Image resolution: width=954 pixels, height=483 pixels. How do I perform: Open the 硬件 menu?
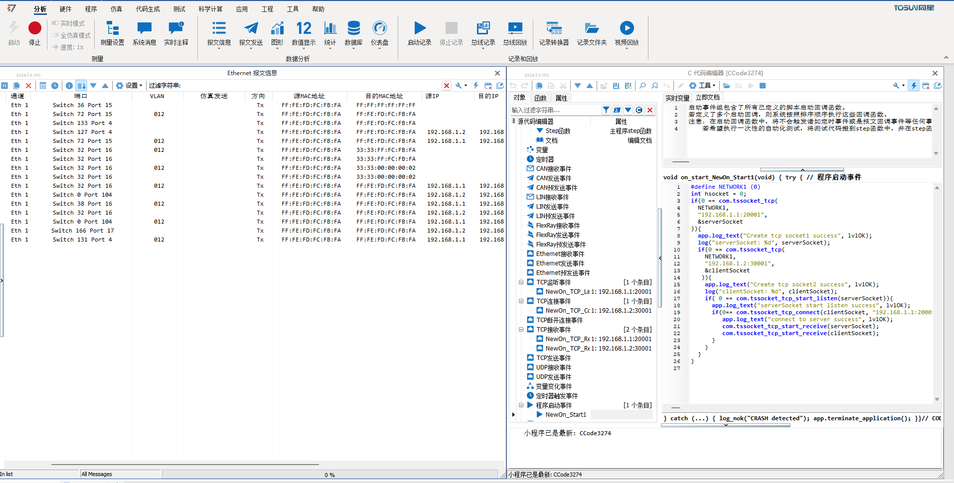coord(65,9)
